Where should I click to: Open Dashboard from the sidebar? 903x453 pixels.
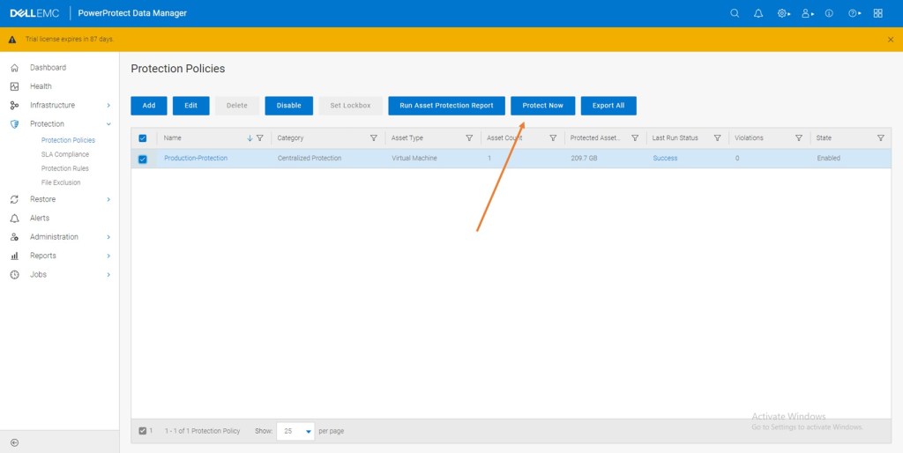48,68
